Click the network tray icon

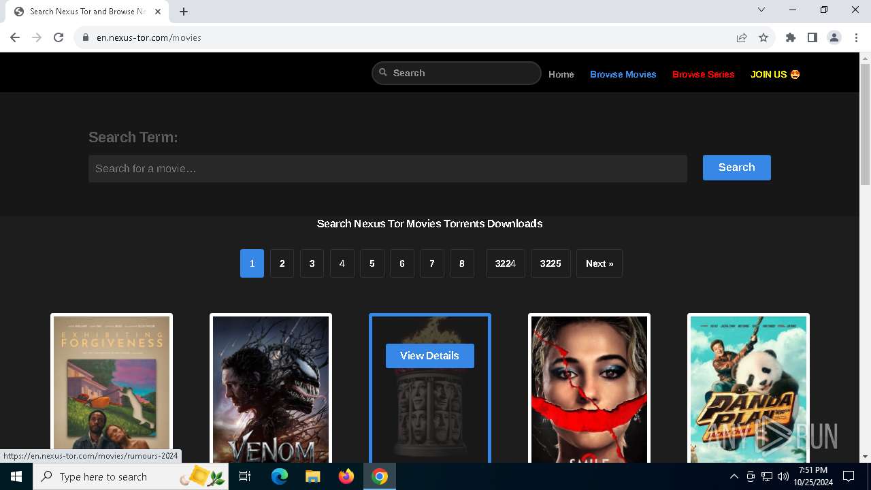[767, 476]
